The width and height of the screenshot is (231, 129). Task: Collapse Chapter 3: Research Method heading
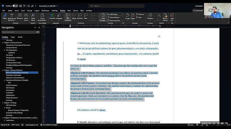click(3, 70)
